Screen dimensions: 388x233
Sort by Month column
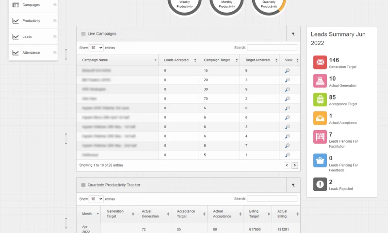pyautogui.click(x=89, y=214)
